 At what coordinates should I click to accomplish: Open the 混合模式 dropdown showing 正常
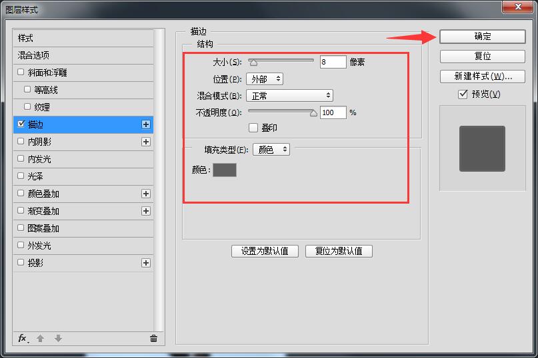(x=289, y=96)
